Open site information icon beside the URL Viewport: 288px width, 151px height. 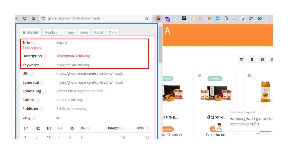point(43,18)
